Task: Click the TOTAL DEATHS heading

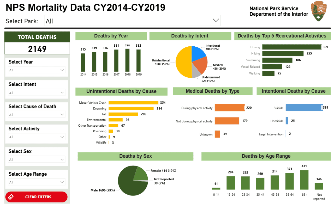Action: click(x=37, y=37)
